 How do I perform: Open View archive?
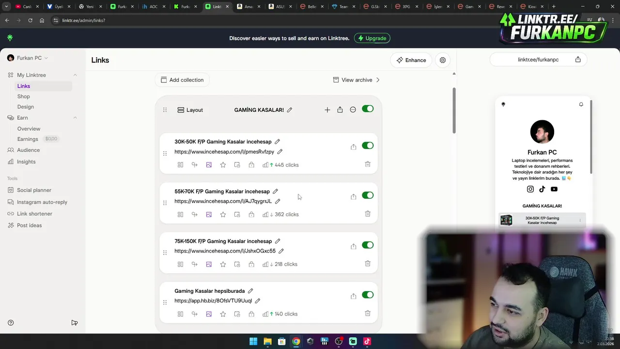tap(356, 80)
